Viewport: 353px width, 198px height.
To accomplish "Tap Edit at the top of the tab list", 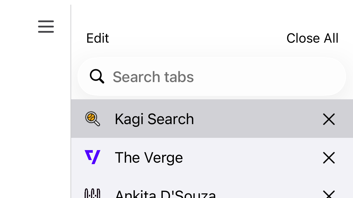I will pyautogui.click(x=97, y=38).
